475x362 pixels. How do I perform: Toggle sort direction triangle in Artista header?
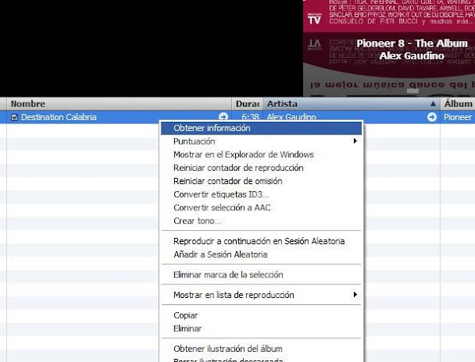point(433,104)
